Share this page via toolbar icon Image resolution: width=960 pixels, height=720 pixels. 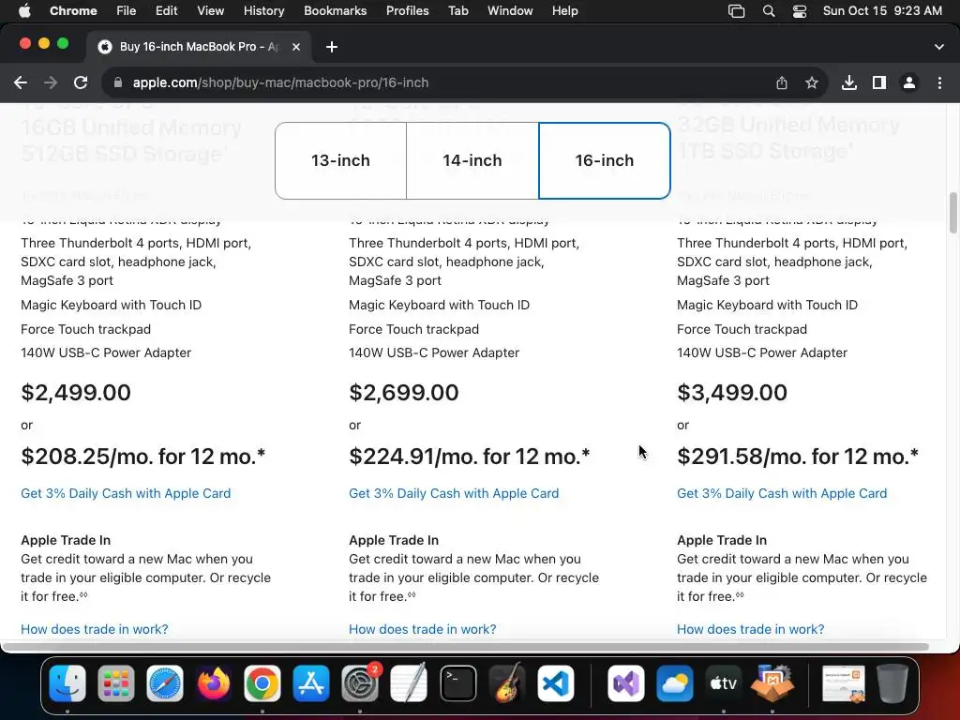coord(782,82)
